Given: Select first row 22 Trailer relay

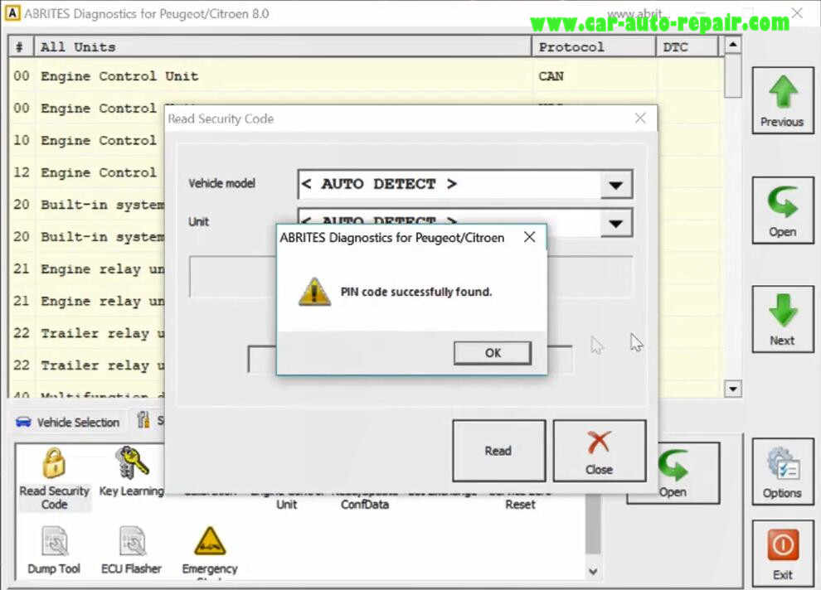Looking at the screenshot, I should coord(87,333).
